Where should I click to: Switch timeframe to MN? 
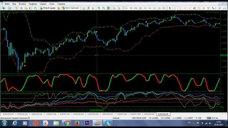click(164, 8)
